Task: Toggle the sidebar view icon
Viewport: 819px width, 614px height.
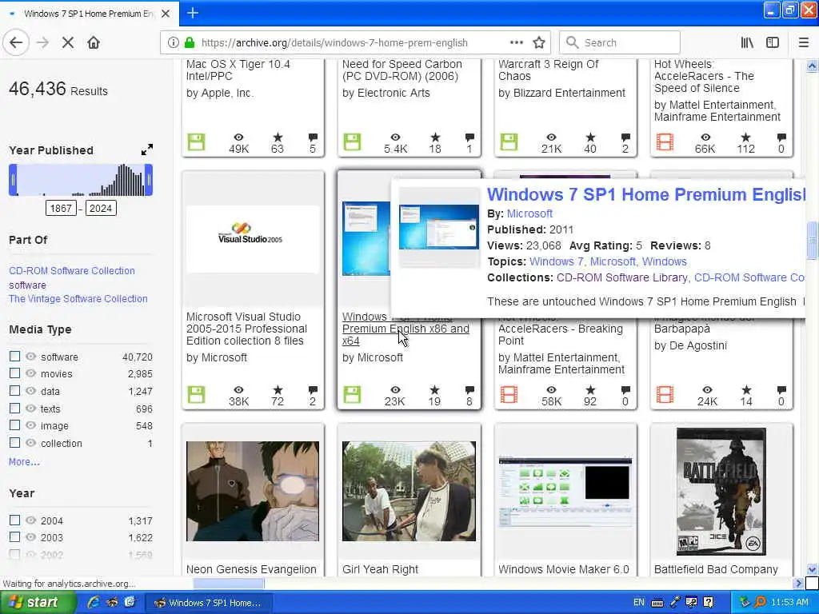Action: click(x=773, y=43)
